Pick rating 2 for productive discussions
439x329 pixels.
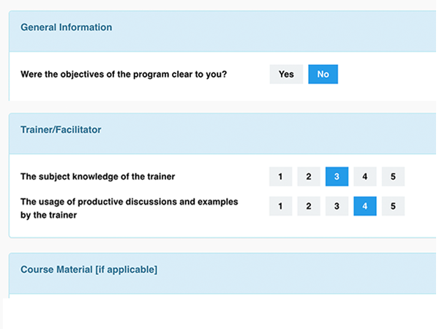309,206
